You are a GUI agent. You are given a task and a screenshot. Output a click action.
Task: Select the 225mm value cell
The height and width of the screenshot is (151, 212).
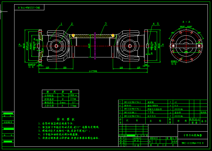73,99
